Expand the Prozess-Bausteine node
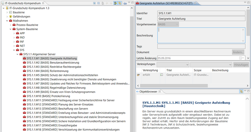The height and width of the screenshot is (132, 251). point(11,25)
